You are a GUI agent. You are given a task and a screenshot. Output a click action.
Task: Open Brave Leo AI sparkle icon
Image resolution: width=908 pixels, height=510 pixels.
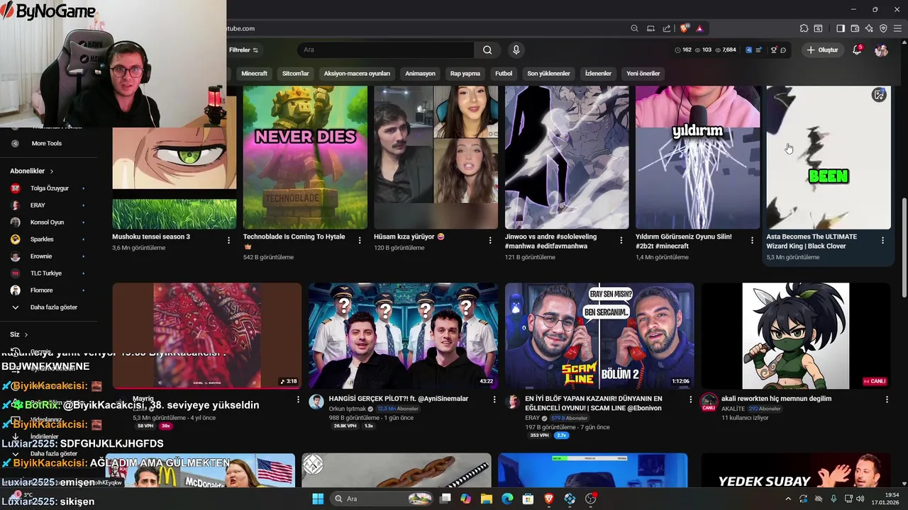tap(869, 28)
